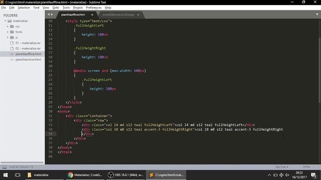This screenshot has height=180, width=321.
Task: Open the Help menu
Action: point(108,7)
